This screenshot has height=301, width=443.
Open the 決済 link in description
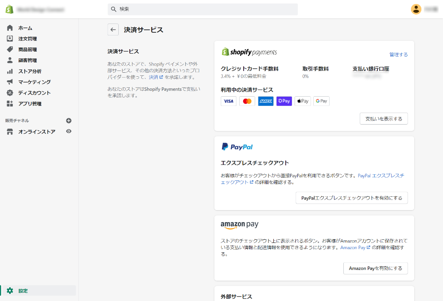156,77
